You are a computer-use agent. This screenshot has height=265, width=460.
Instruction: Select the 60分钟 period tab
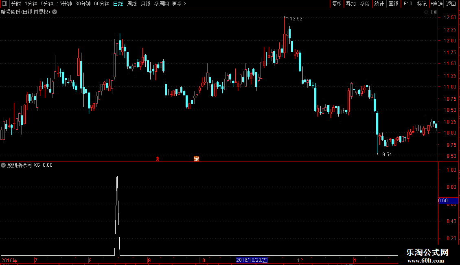[x=101, y=4]
